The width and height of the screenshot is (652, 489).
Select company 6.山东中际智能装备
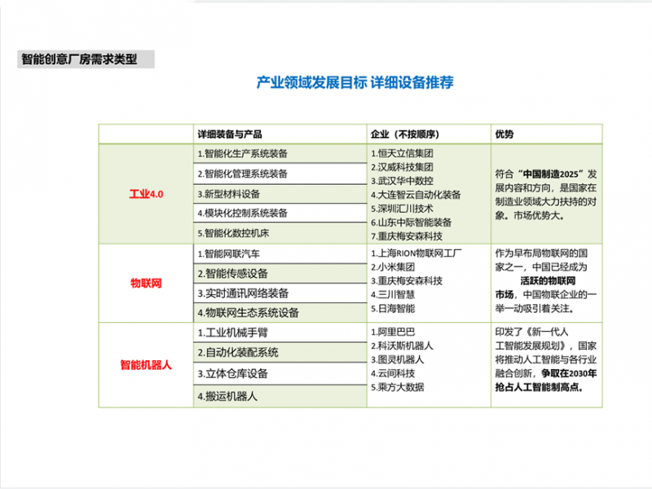click(412, 222)
